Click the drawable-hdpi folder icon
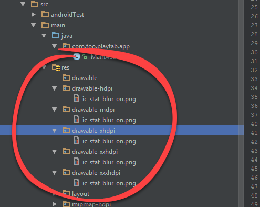 coord(66,88)
